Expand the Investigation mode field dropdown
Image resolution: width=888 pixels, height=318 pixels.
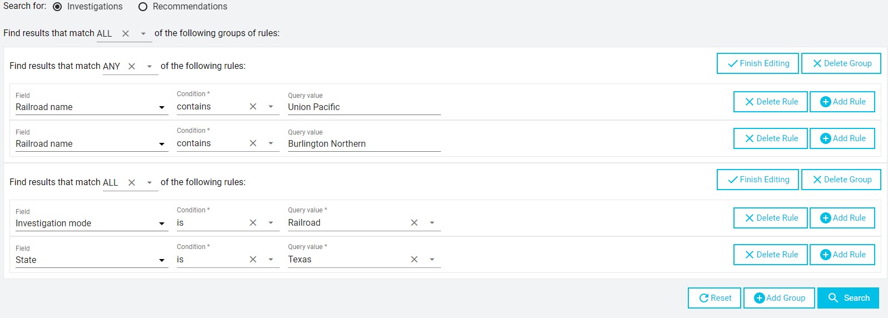point(162,223)
